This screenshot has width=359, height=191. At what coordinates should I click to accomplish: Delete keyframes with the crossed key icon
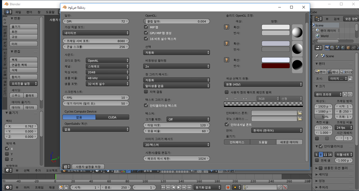285,187
